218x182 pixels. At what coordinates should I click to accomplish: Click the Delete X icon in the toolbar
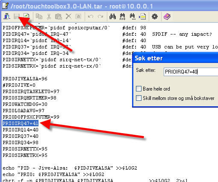[x=68, y=17]
